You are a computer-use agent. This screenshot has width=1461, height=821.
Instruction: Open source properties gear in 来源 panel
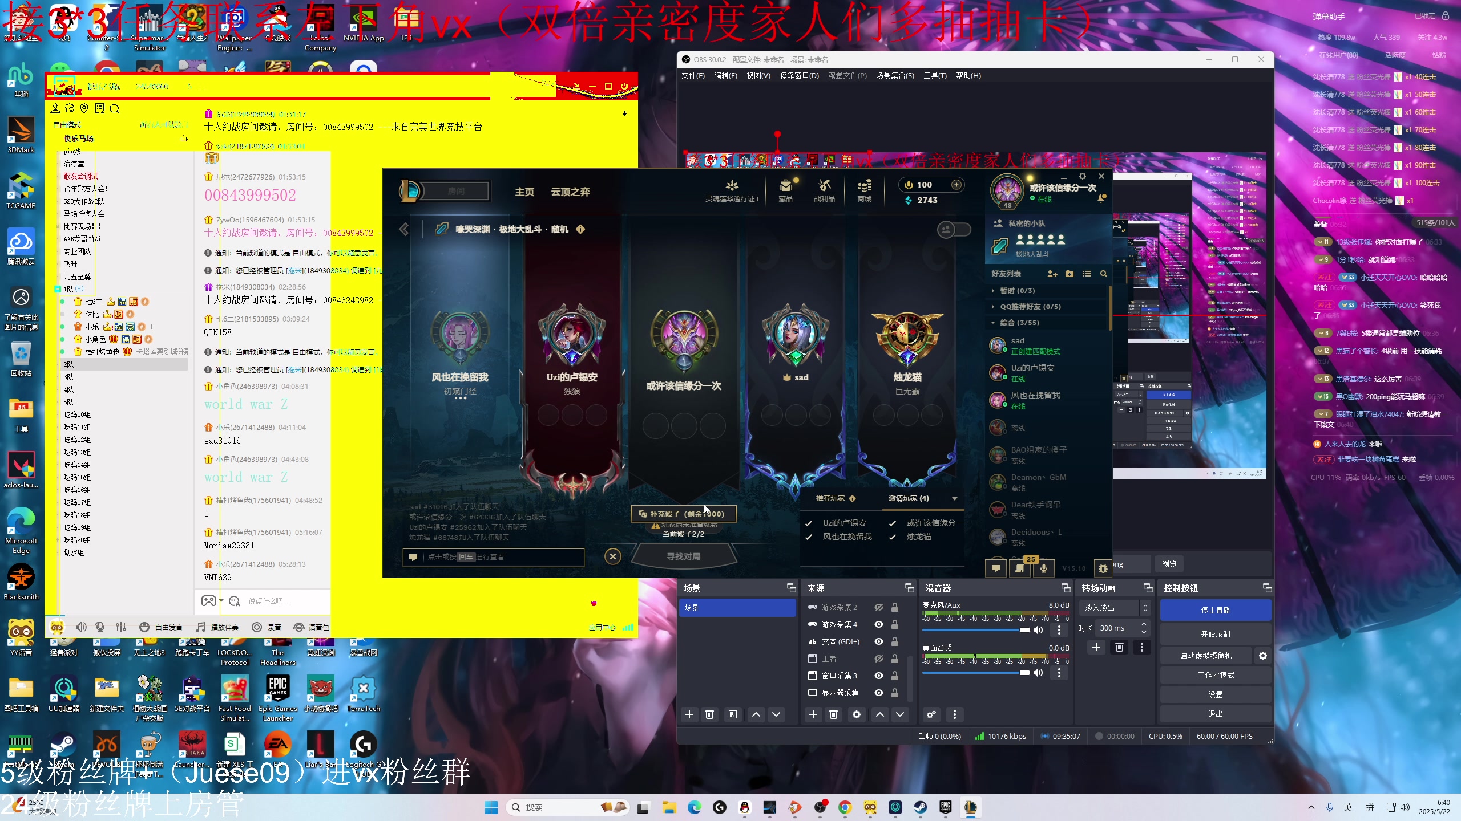(x=857, y=714)
